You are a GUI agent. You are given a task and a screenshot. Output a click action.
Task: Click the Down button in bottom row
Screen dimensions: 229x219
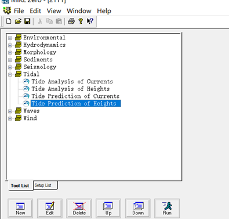(x=137, y=209)
